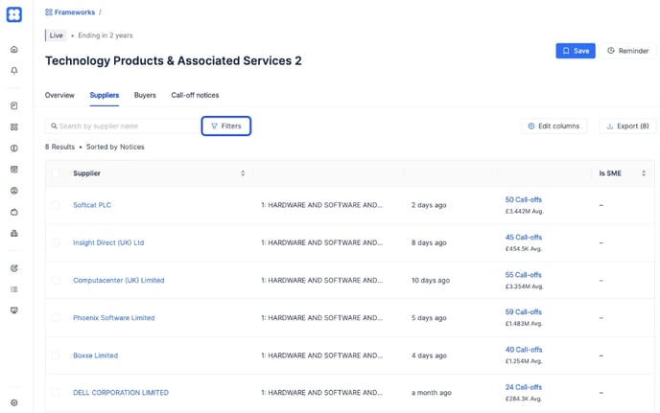Open the Call-off notices tab
The width and height of the screenshot is (660, 413).
point(195,95)
